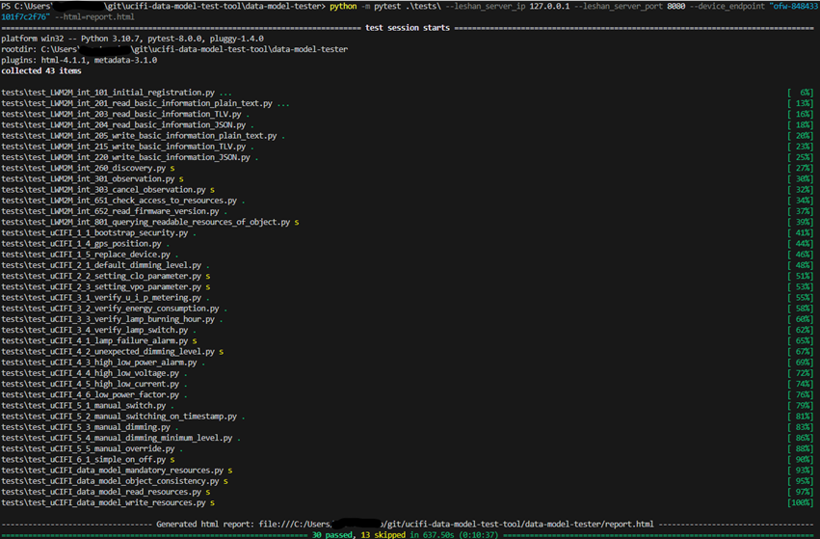Click the rootdir path line
The height and width of the screenshot is (539, 820).
pyautogui.click(x=174, y=49)
